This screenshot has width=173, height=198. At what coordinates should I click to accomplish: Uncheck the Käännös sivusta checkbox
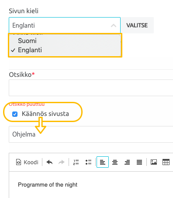tap(15, 114)
